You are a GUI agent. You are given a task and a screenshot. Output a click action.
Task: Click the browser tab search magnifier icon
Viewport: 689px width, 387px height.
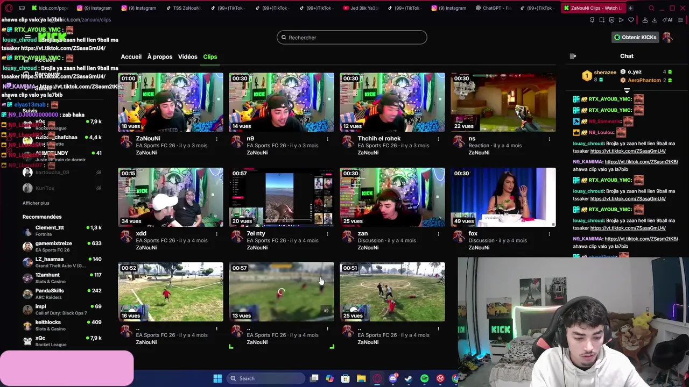[x=651, y=8]
